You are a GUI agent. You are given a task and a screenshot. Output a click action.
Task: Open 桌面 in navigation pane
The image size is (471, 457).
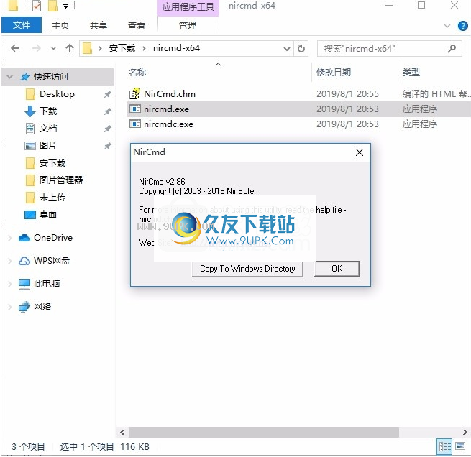[x=48, y=215]
